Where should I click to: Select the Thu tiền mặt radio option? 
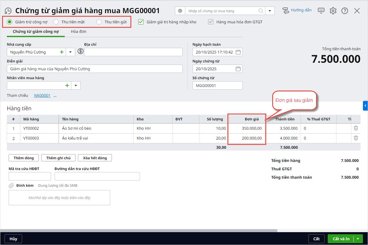pos(56,22)
